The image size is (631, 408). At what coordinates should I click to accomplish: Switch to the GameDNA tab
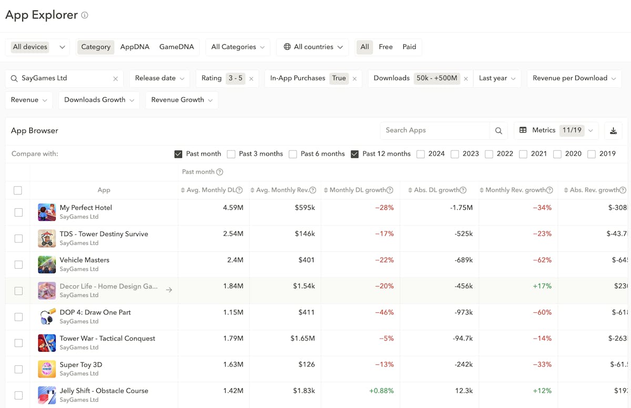[177, 47]
